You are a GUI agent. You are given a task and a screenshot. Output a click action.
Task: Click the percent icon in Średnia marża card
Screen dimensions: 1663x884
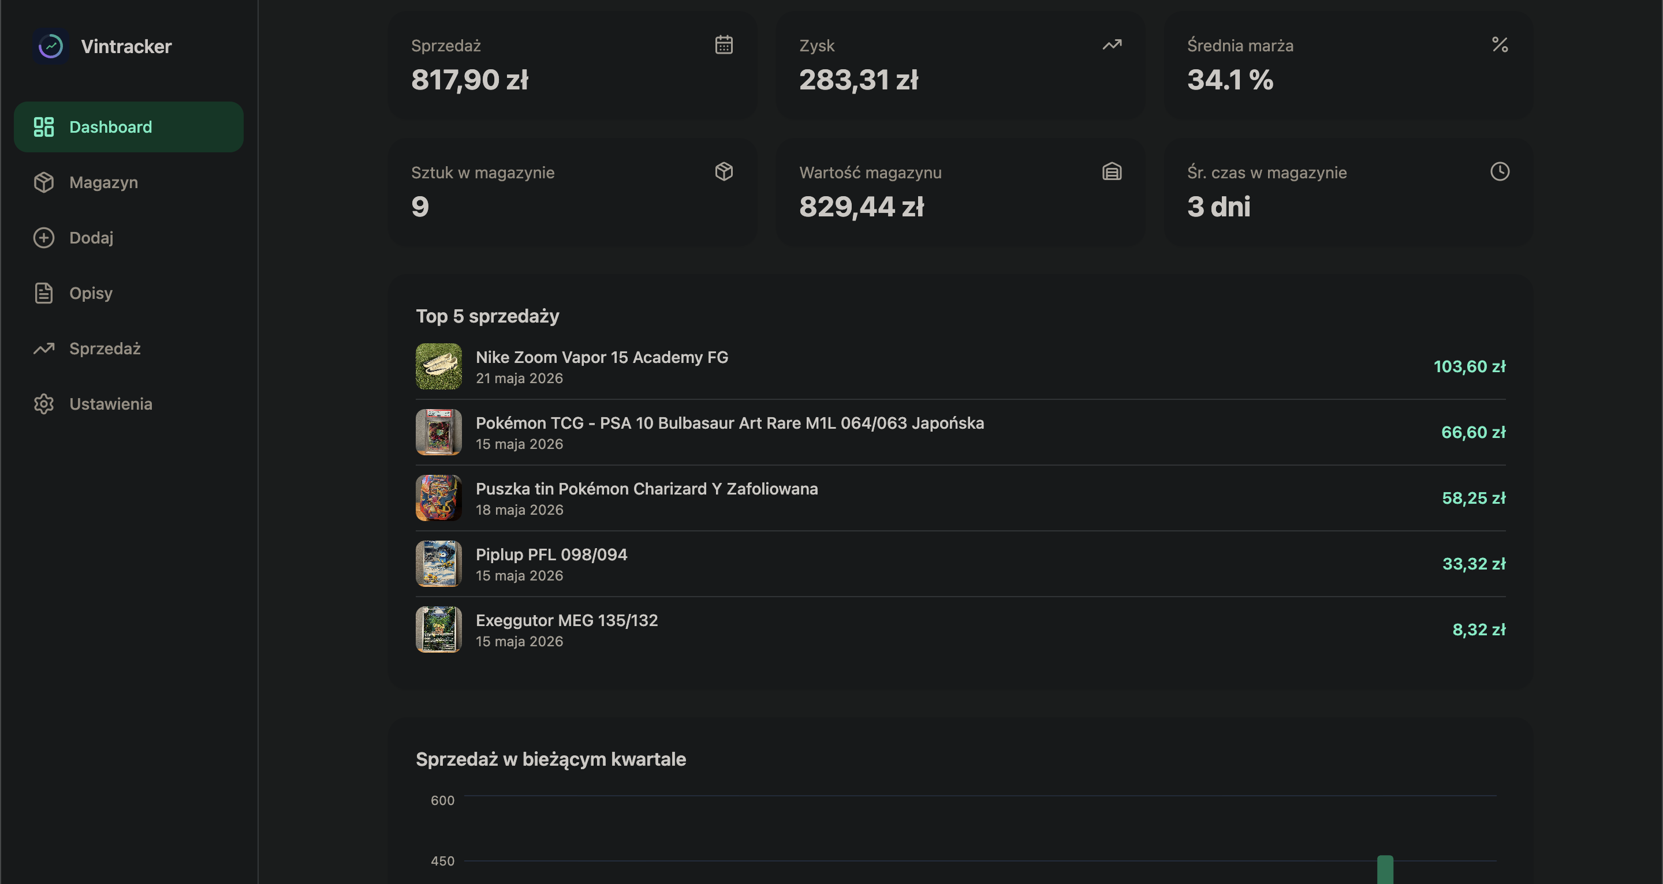coord(1500,44)
